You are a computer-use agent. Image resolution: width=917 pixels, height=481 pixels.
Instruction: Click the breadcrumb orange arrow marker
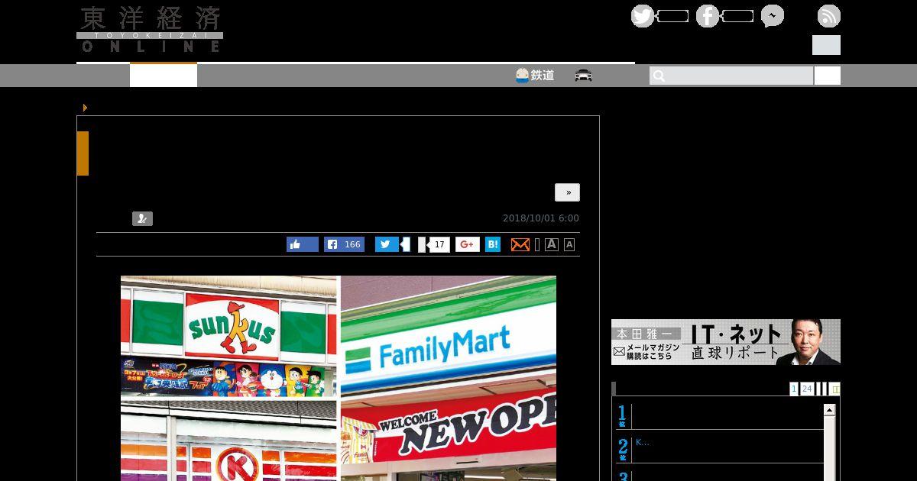[85, 108]
